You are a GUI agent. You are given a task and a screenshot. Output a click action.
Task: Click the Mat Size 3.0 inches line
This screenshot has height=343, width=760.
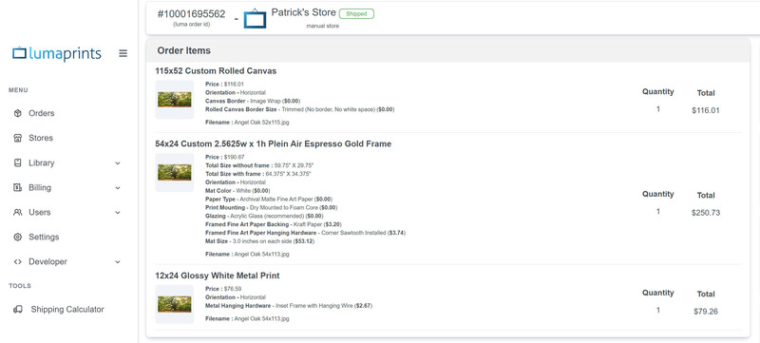pyautogui.click(x=259, y=241)
